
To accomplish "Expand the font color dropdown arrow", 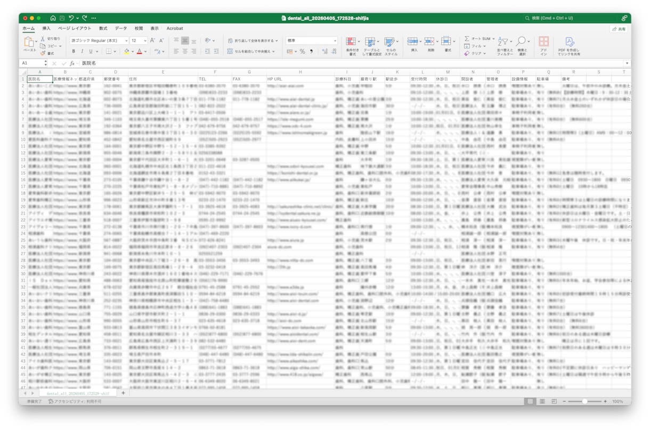I will (146, 52).
